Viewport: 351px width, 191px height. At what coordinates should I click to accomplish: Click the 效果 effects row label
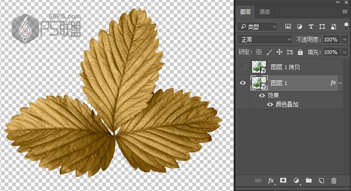[273, 96]
